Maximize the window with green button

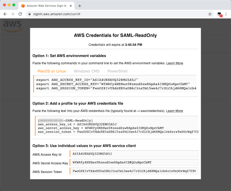pyautogui.click(x=14, y=5)
